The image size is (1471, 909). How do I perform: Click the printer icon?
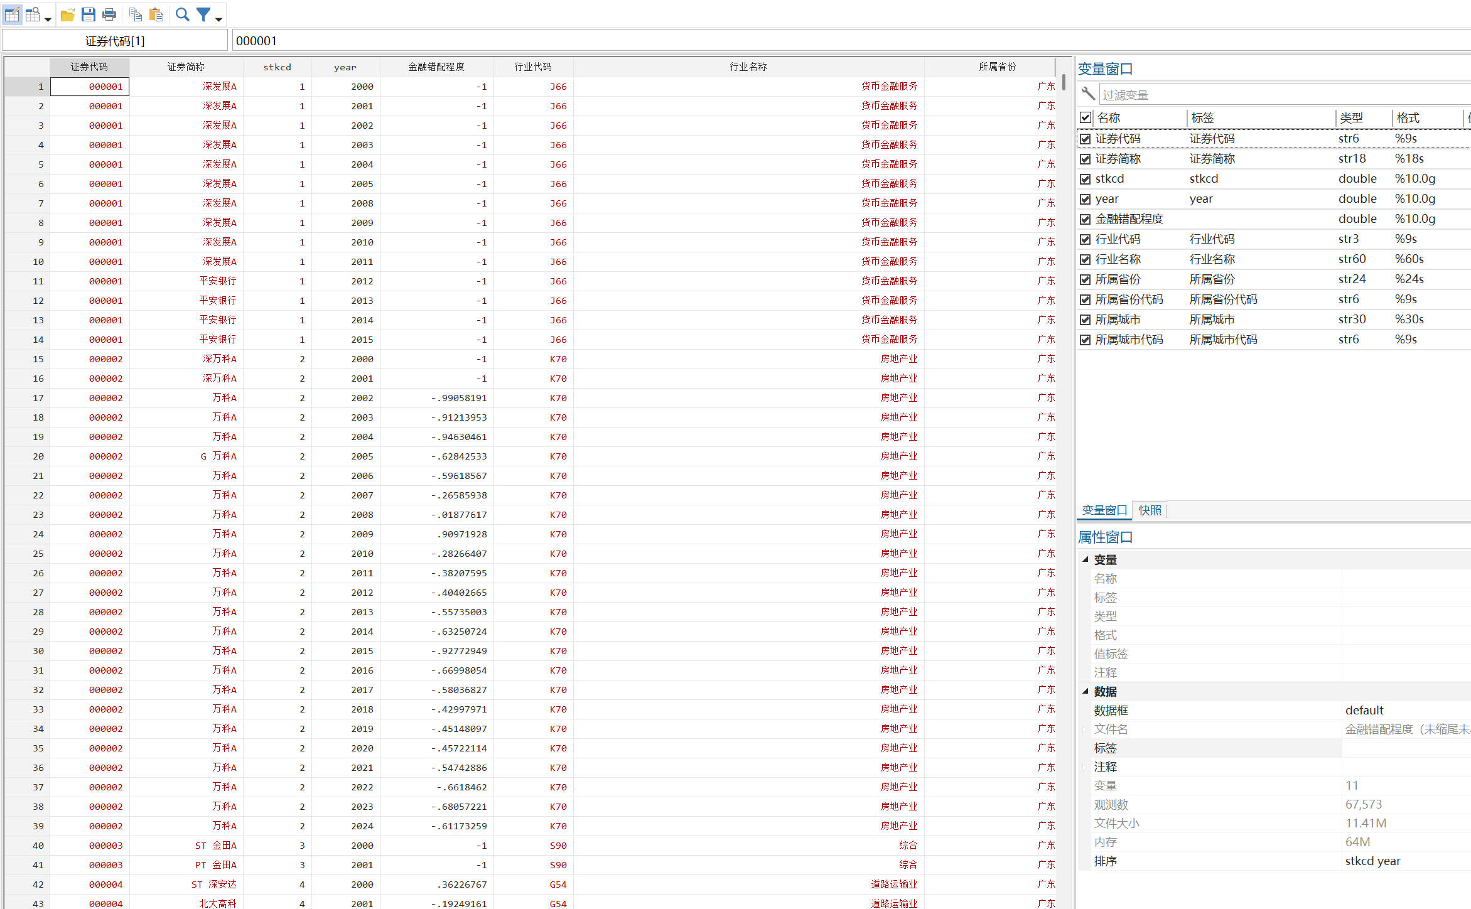(109, 14)
